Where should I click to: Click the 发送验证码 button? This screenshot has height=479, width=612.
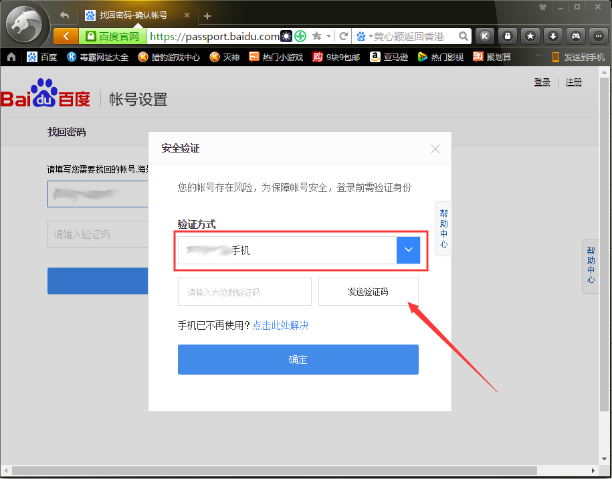point(369,292)
